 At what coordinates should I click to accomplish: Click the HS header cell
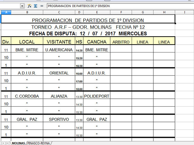pos(79,41)
